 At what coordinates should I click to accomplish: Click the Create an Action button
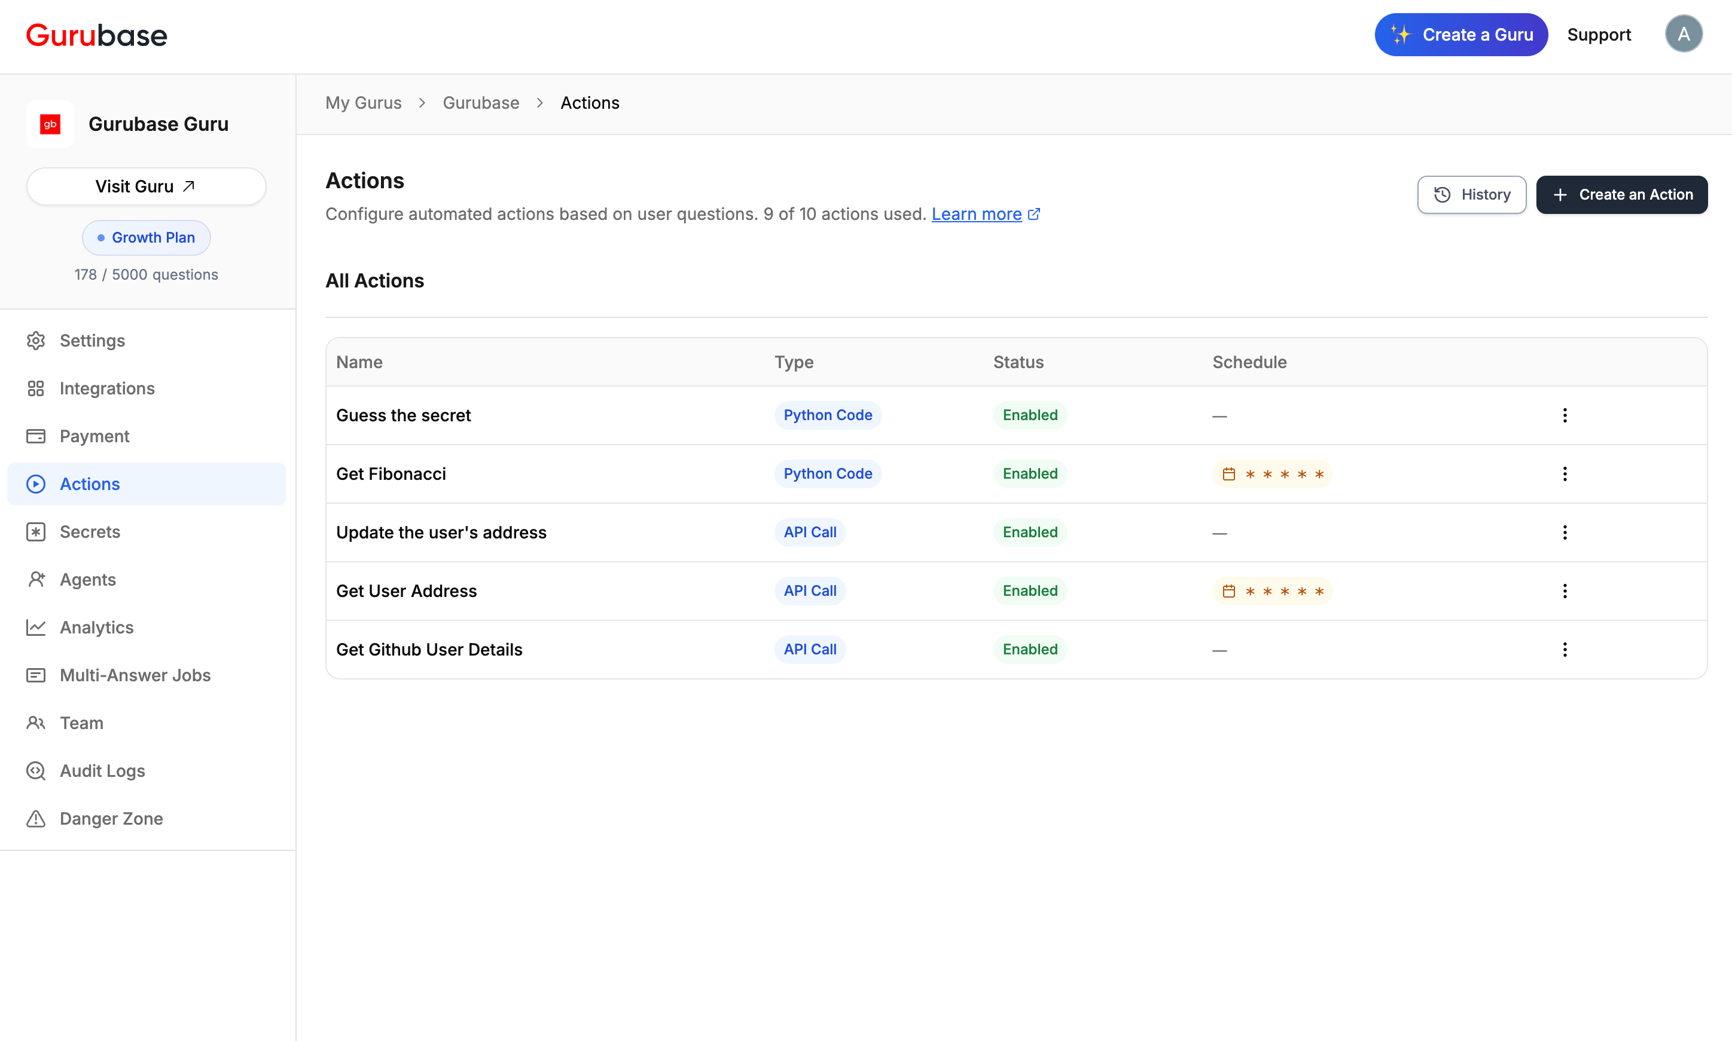coord(1622,194)
